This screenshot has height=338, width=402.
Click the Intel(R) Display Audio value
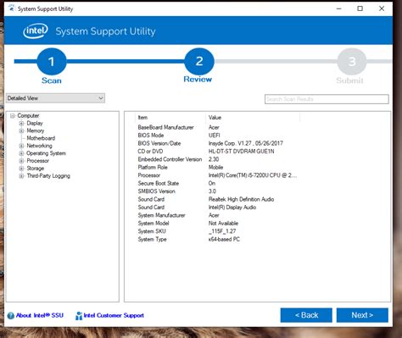232,208
